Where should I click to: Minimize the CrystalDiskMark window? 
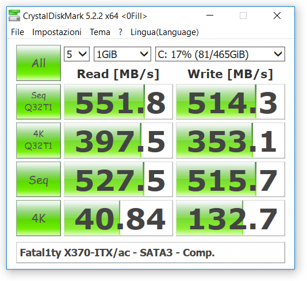click(x=210, y=16)
